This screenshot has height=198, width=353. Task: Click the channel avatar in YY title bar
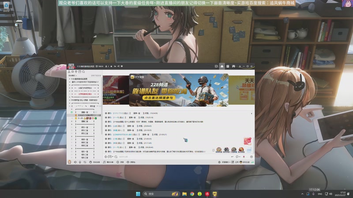pos(71,66)
